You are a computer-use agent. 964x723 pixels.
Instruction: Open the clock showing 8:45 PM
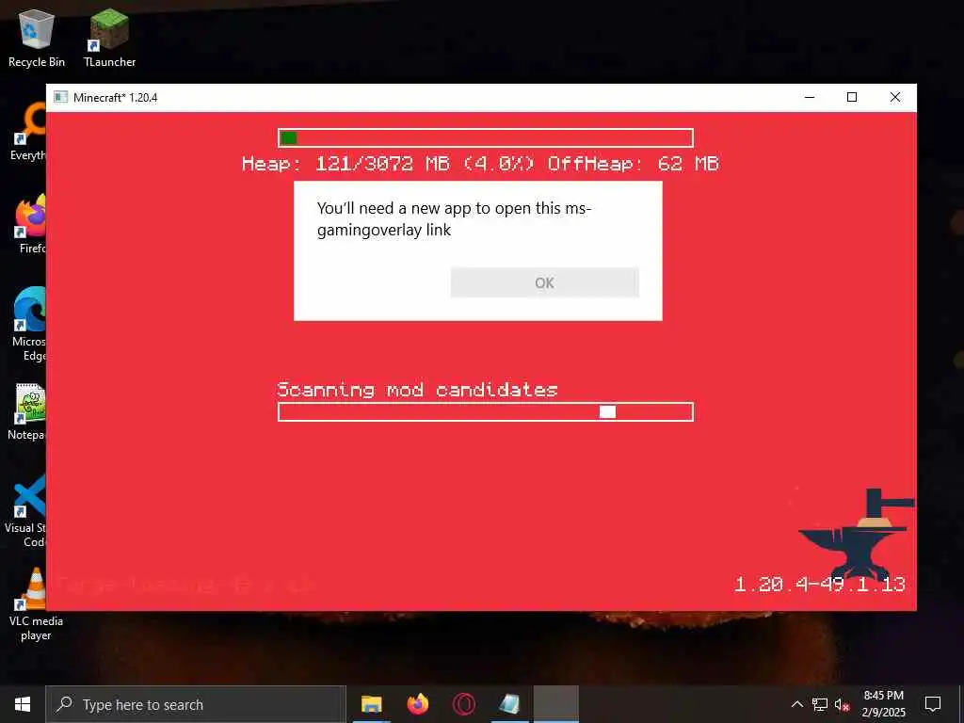(883, 704)
